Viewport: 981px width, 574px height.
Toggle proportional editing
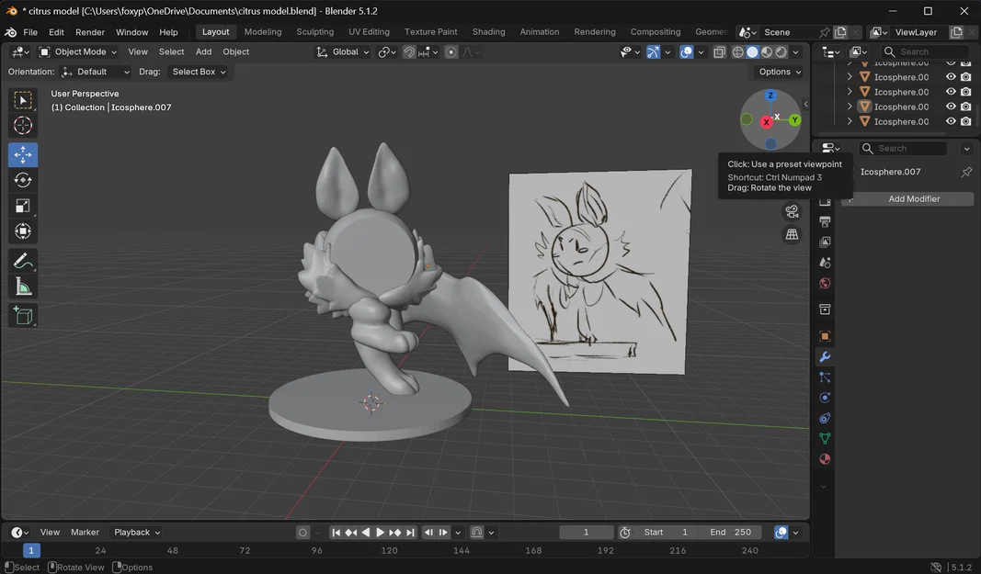(x=451, y=52)
